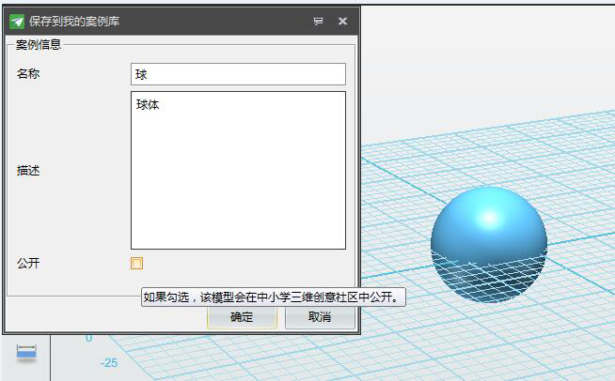Screen dimensions: 615x381
Task: Click the 案例信息 group heading
Action: 39,44
